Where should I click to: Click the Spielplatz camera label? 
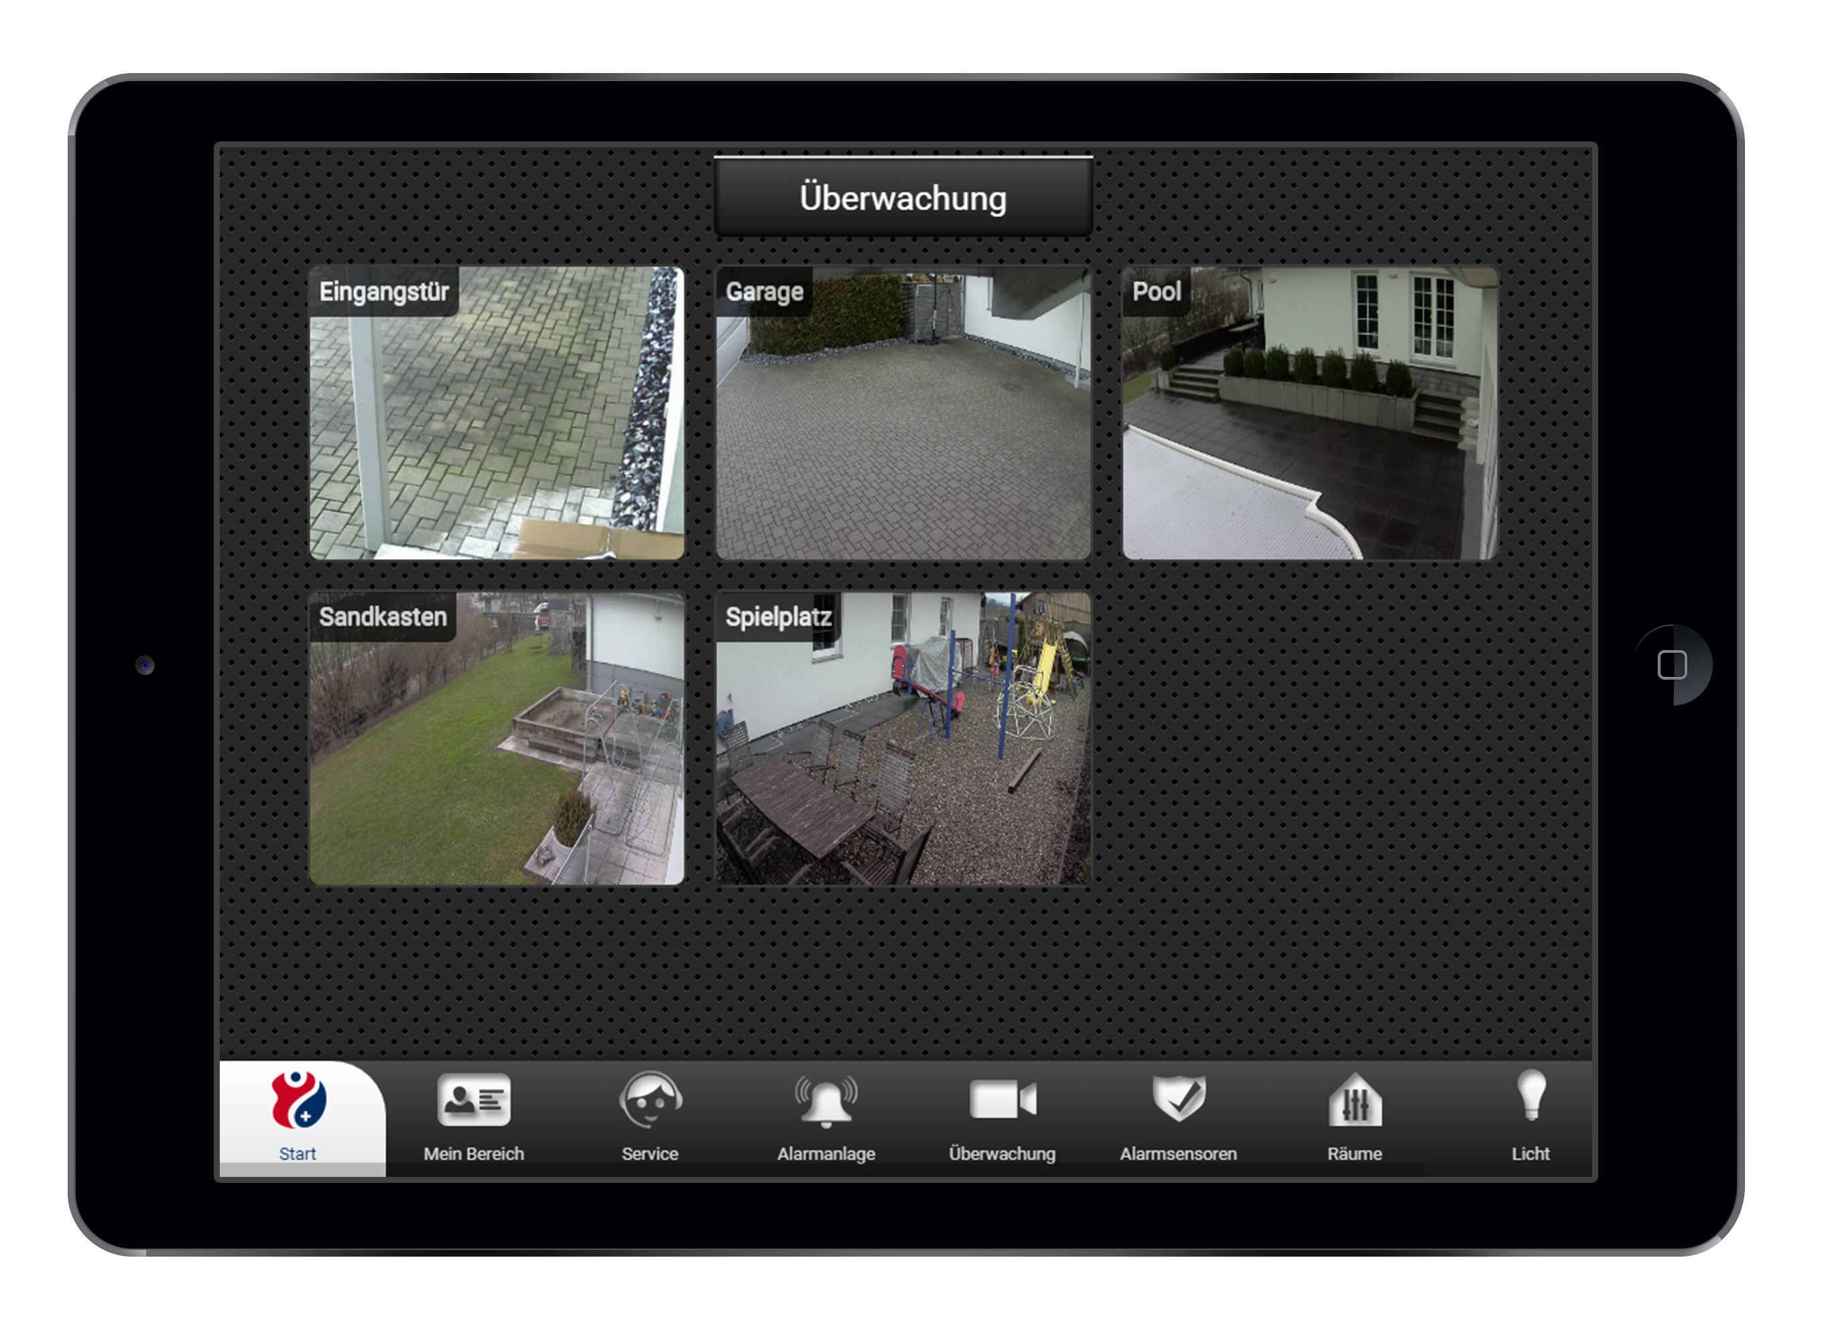coord(779,617)
